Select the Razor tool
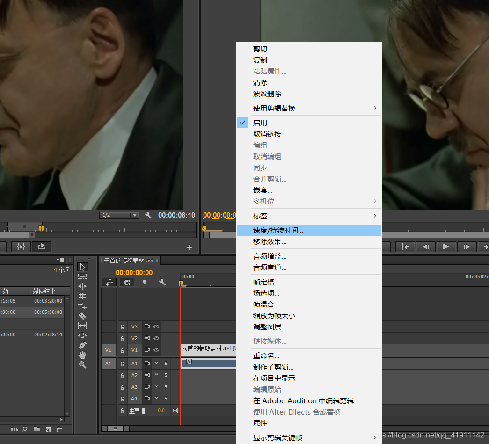This screenshot has height=444, width=489. (x=83, y=315)
